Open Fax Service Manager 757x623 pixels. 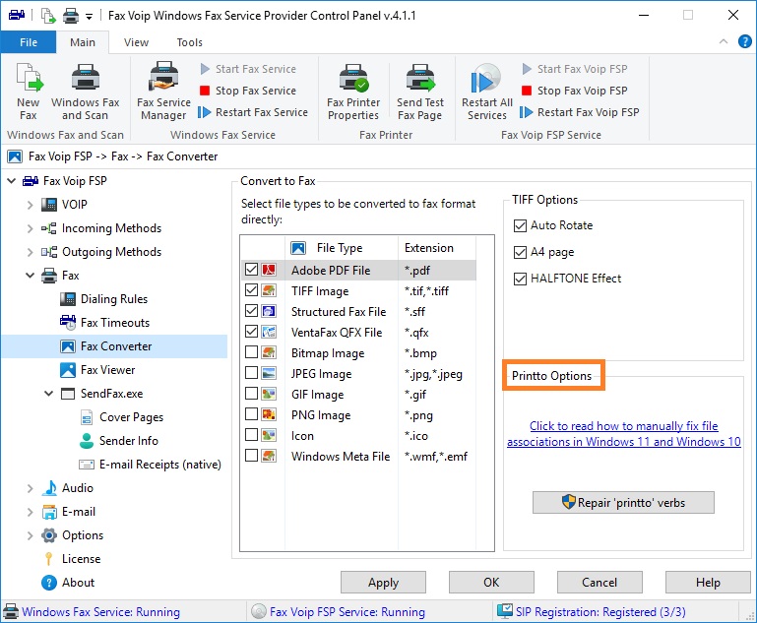[x=163, y=92]
